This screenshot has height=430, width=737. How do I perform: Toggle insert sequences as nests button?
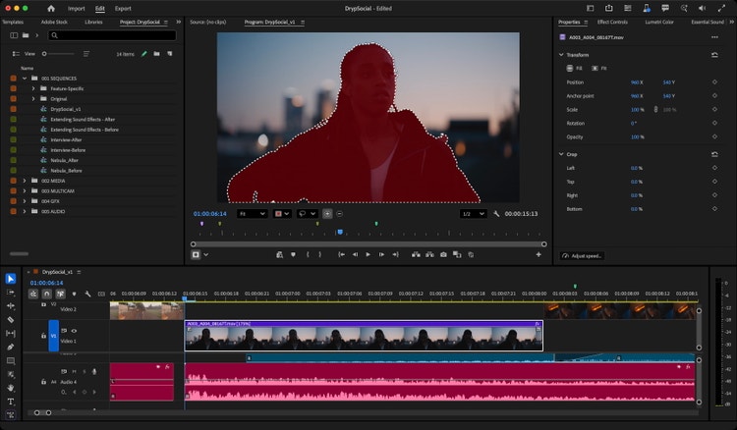click(x=32, y=294)
